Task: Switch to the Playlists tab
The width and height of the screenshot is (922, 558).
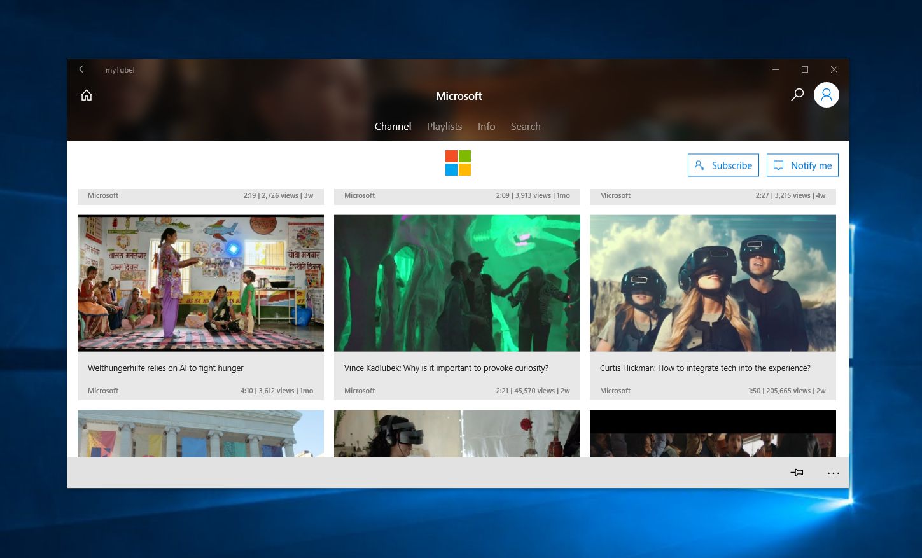Action: click(444, 127)
